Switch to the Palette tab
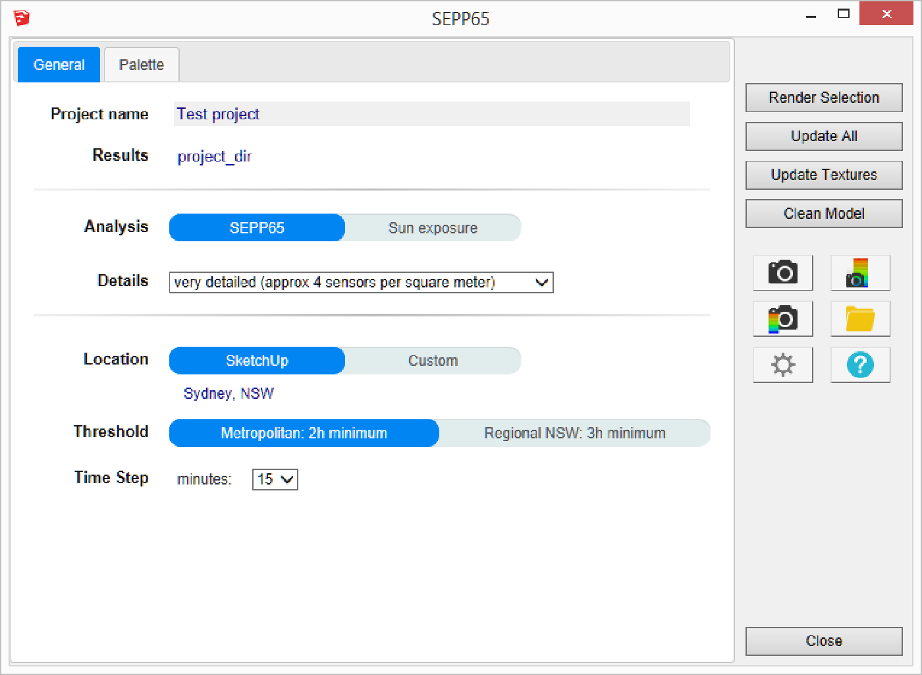Screen dimensions: 922x675 tap(142, 65)
